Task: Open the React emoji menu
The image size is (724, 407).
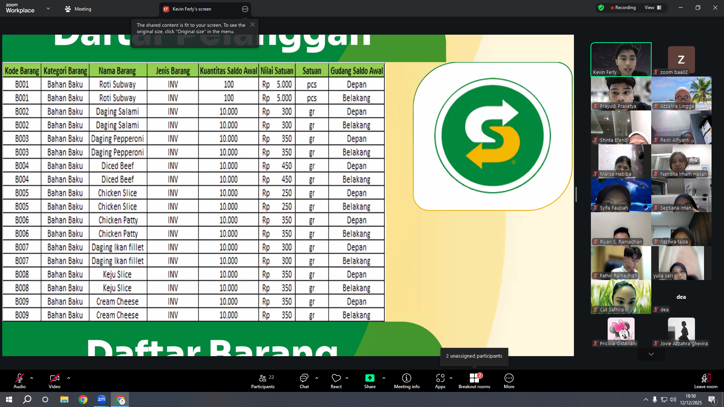Action: click(x=336, y=381)
